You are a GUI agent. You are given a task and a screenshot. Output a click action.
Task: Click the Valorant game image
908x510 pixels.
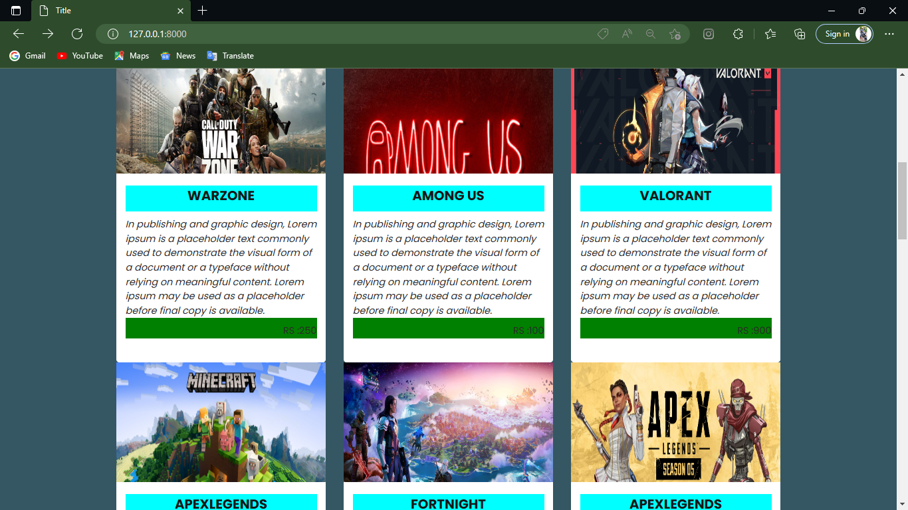coord(675,121)
